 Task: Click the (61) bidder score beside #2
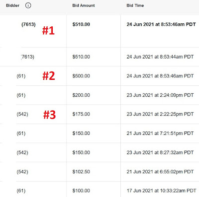coord(21,76)
